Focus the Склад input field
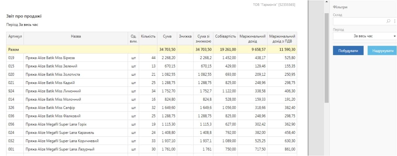397x156 pixels. (x=360, y=21)
